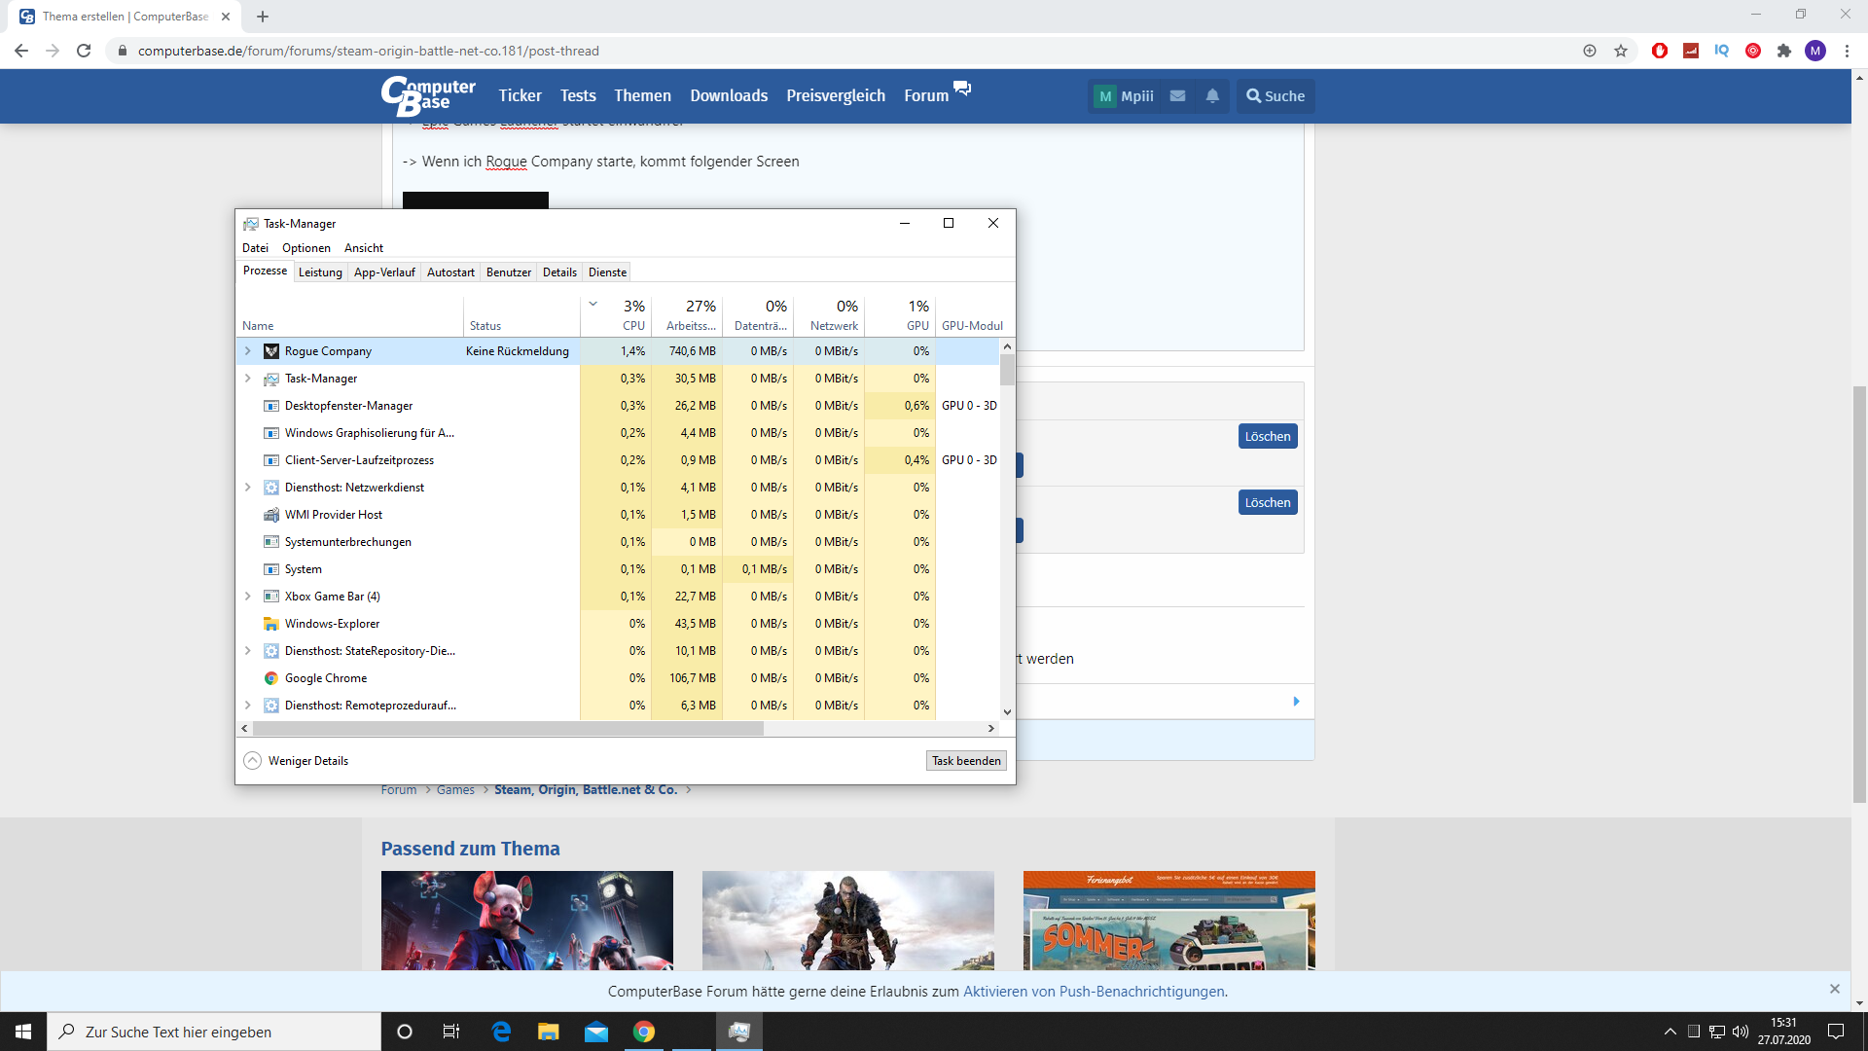This screenshot has height=1051, width=1868.
Task: Expand the Xbox Game Bar (4) group
Action: (248, 597)
